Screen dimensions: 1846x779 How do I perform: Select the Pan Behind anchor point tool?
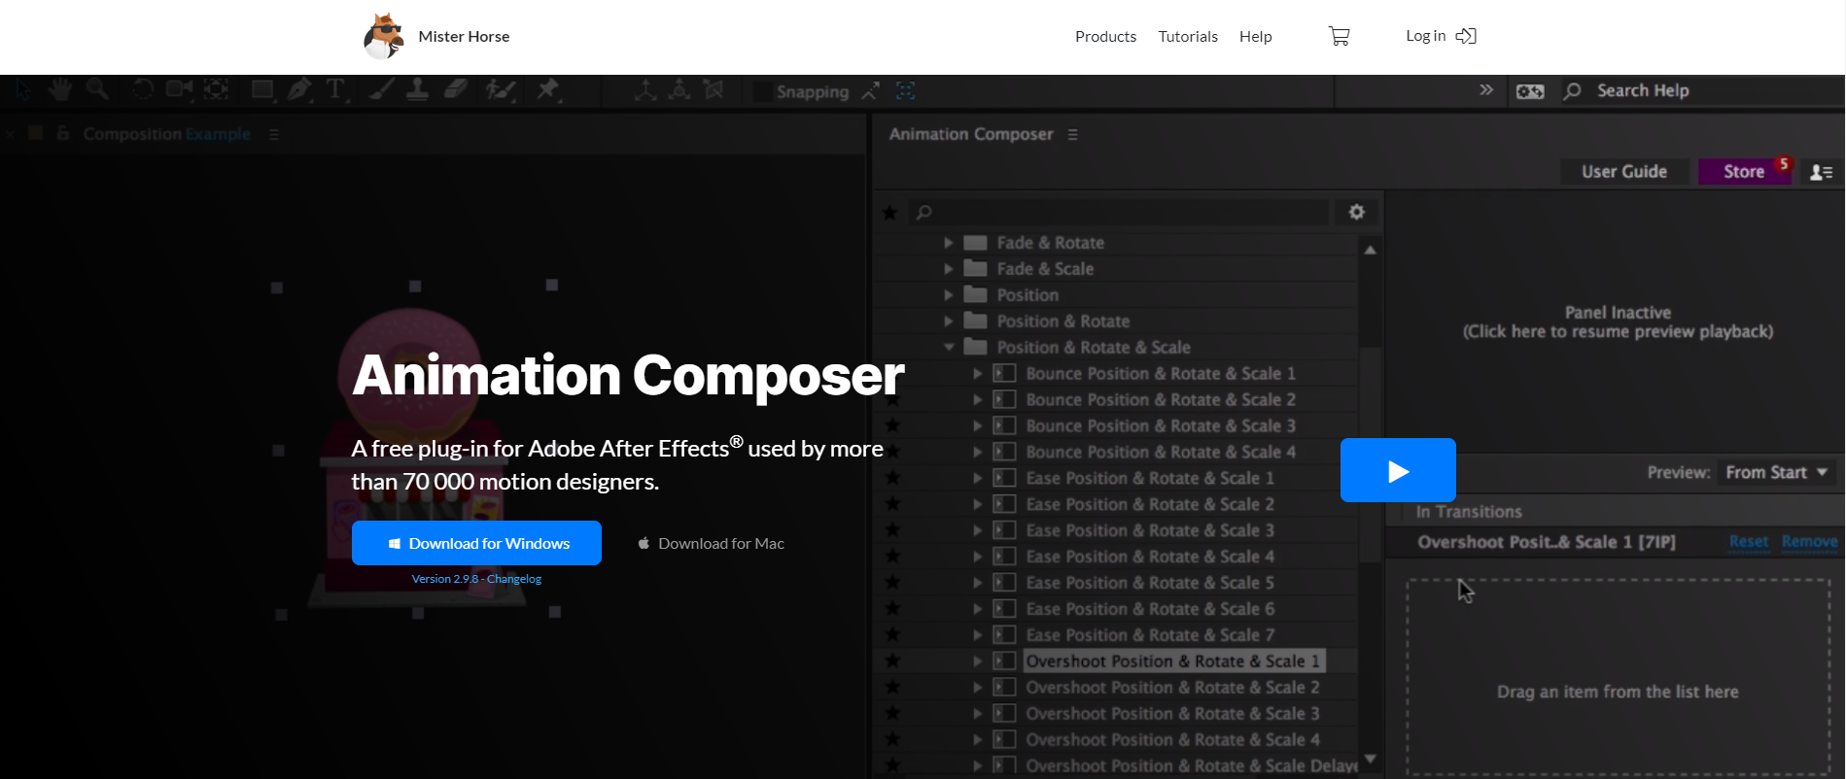coord(216,90)
